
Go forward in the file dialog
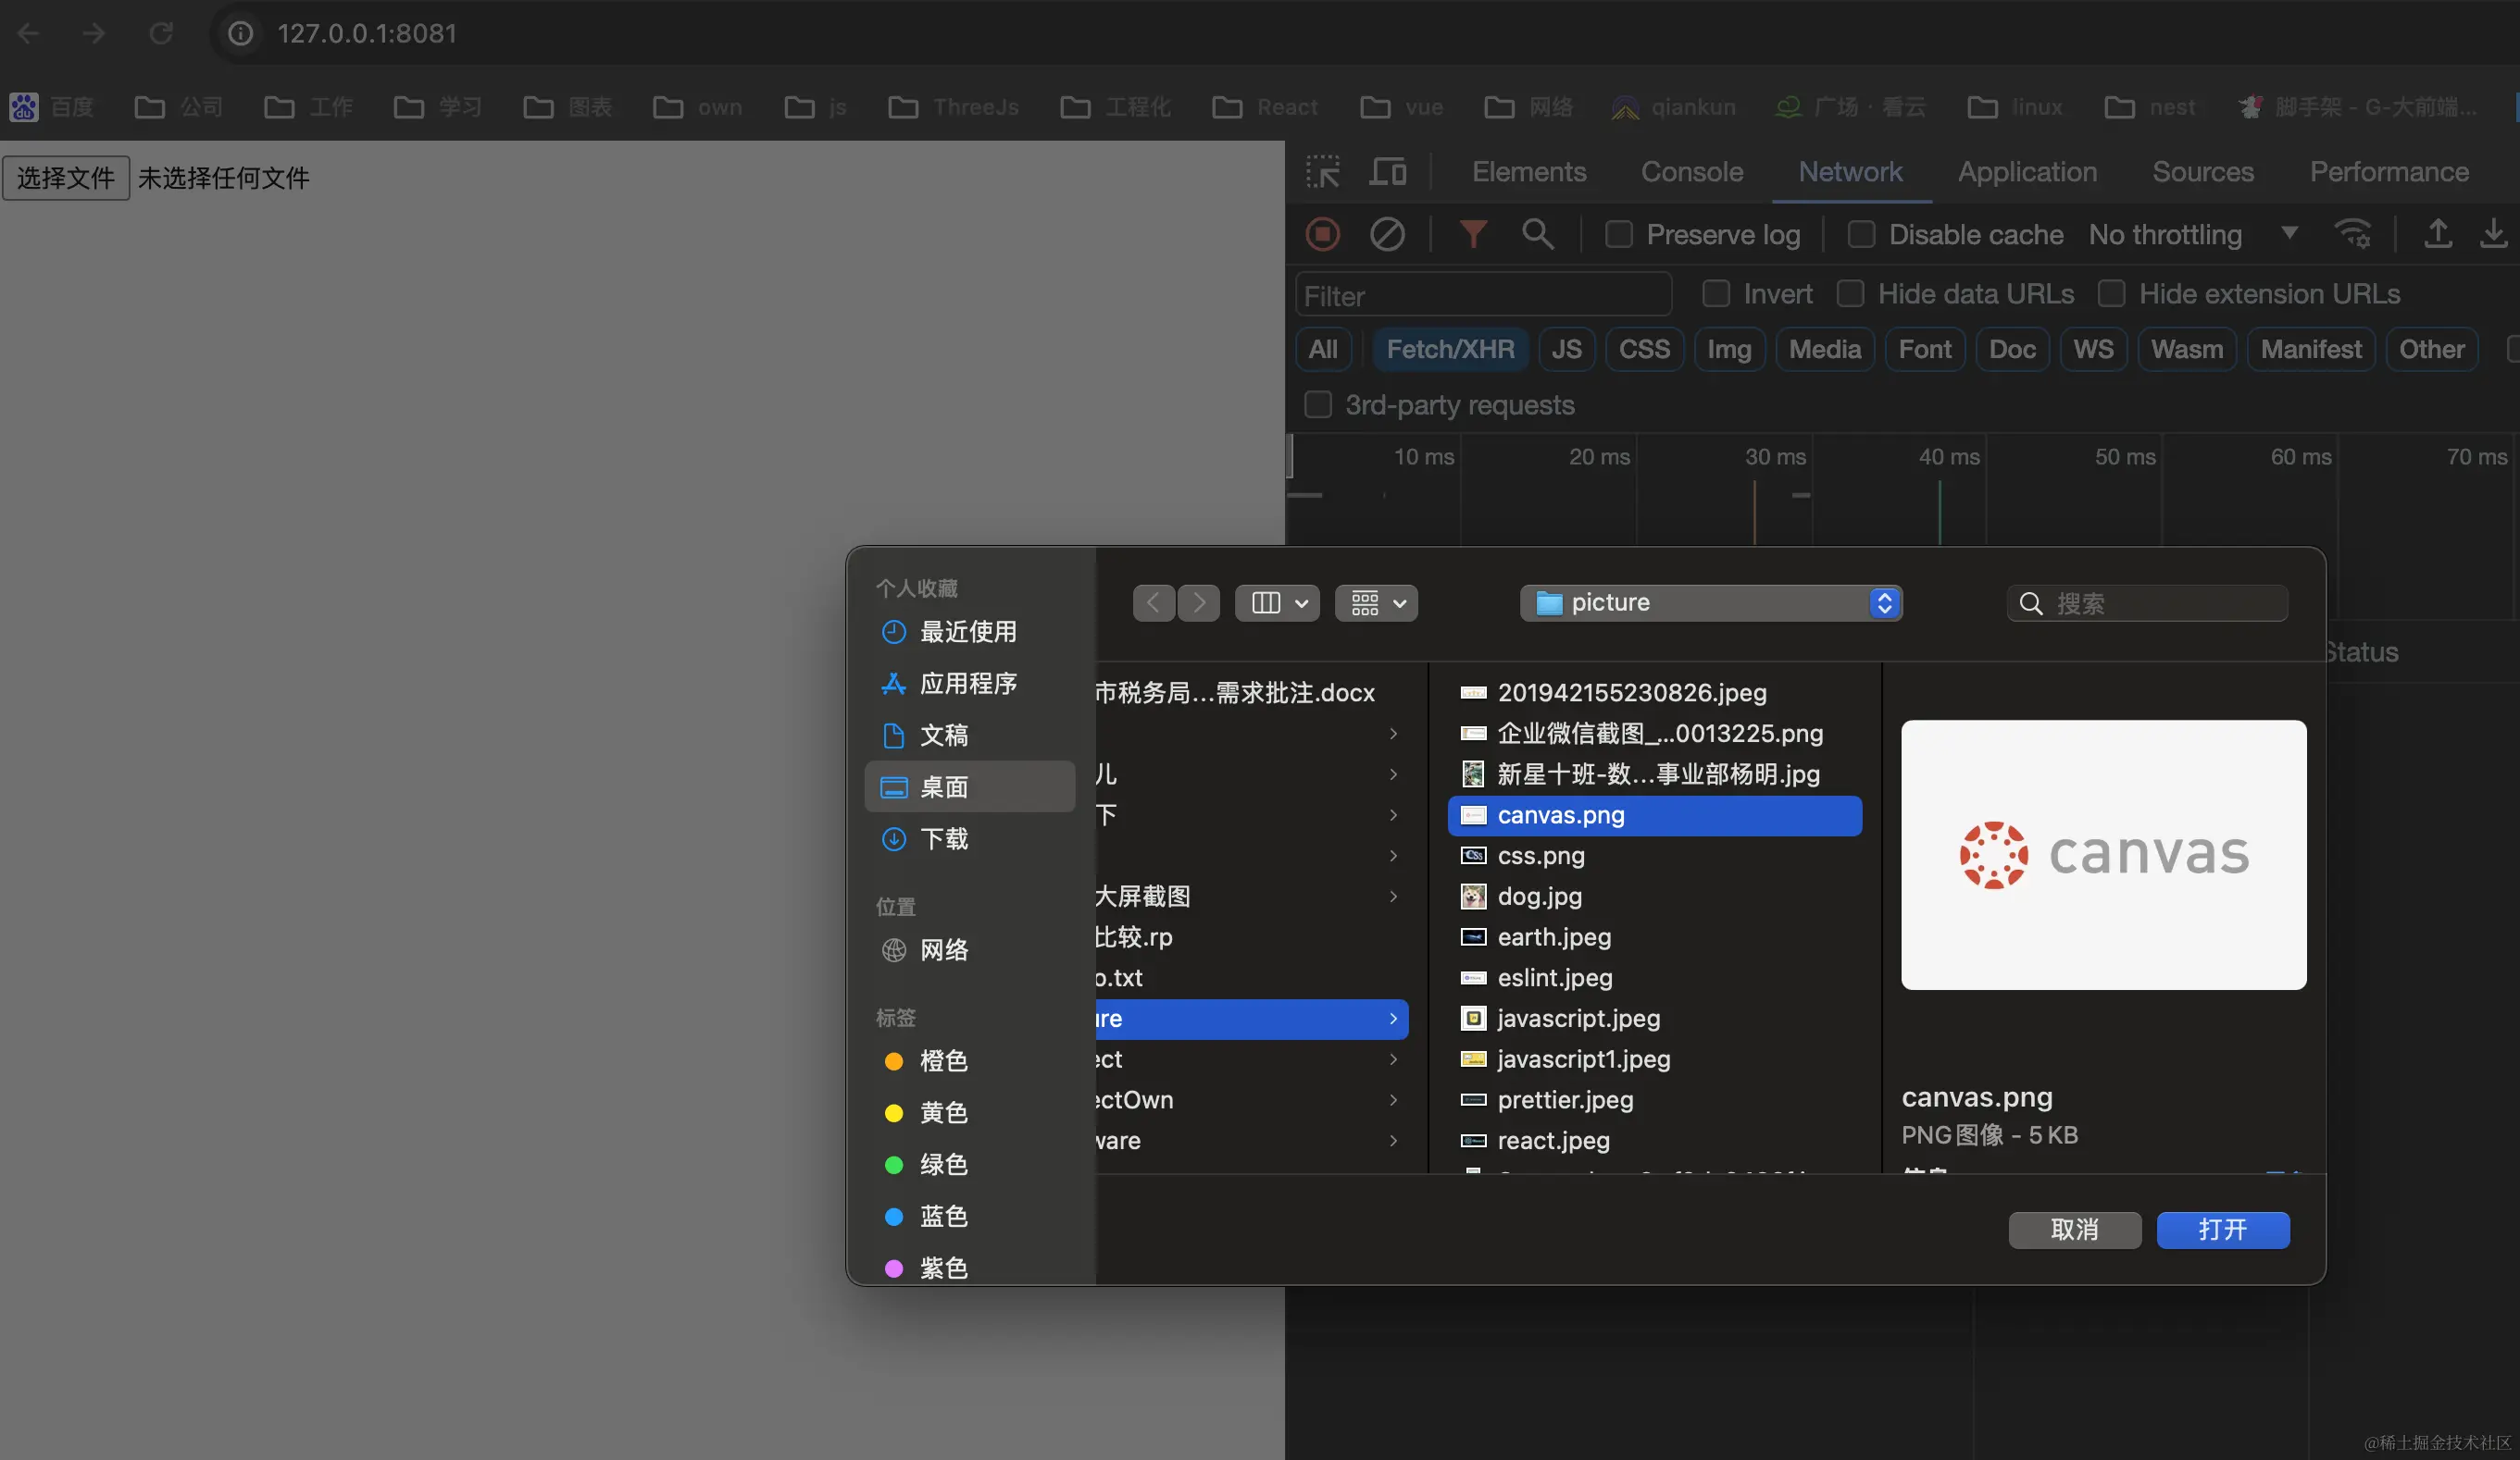click(x=1199, y=602)
